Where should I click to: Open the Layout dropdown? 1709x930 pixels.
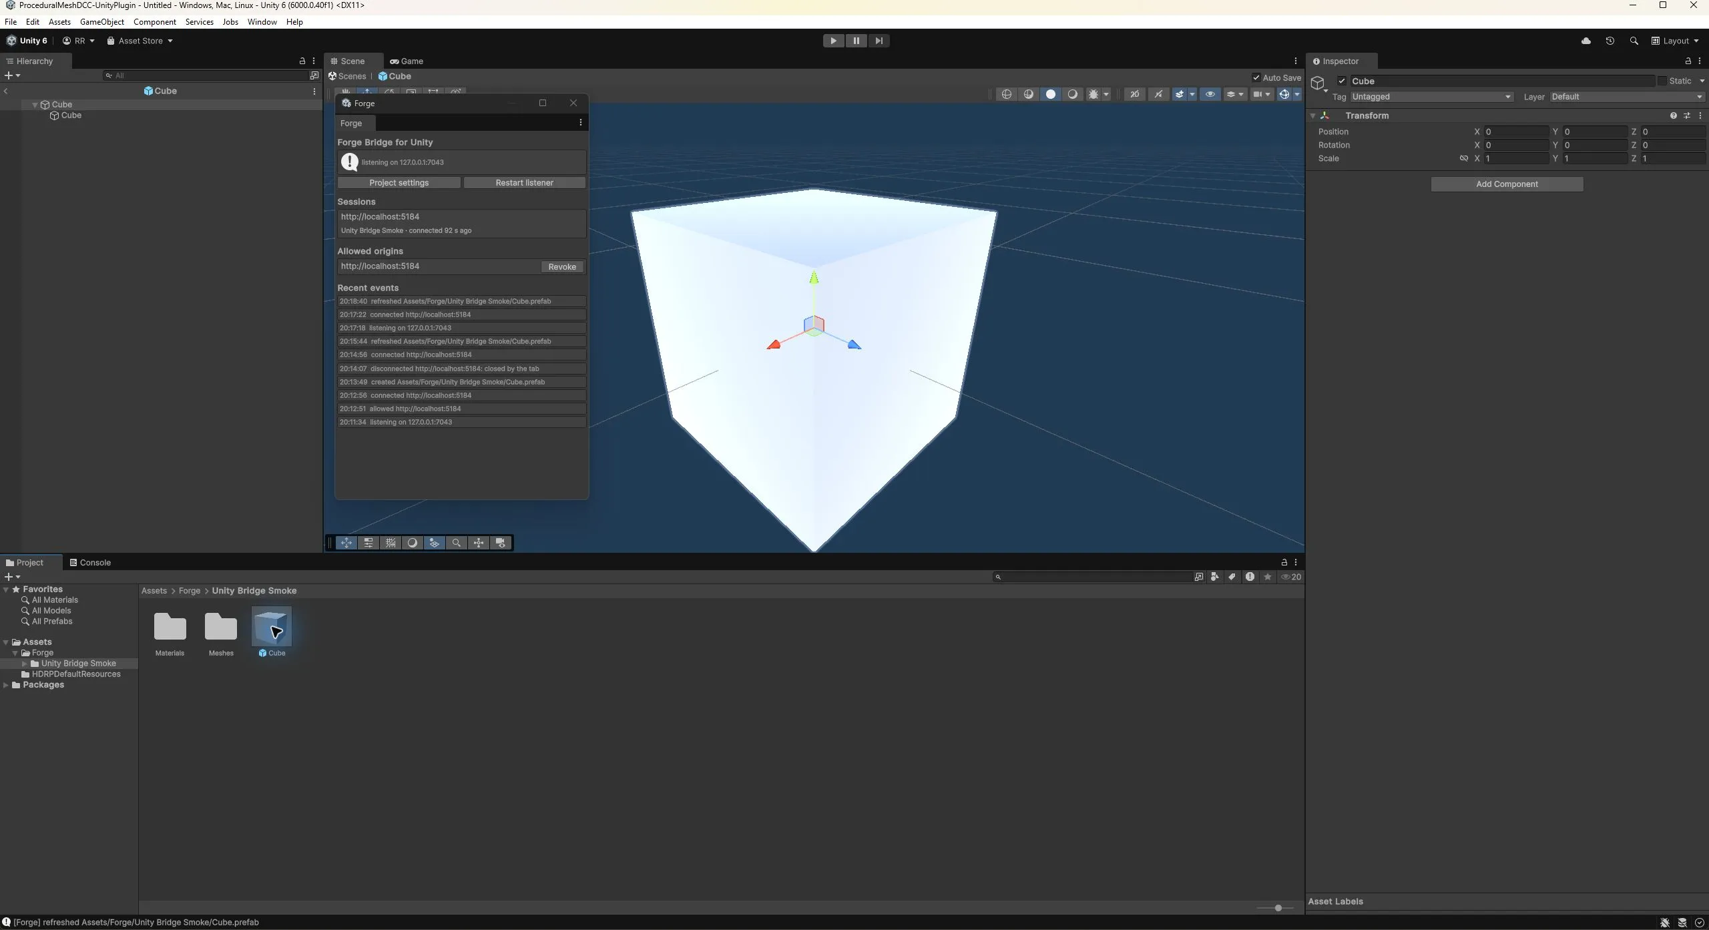pos(1676,41)
